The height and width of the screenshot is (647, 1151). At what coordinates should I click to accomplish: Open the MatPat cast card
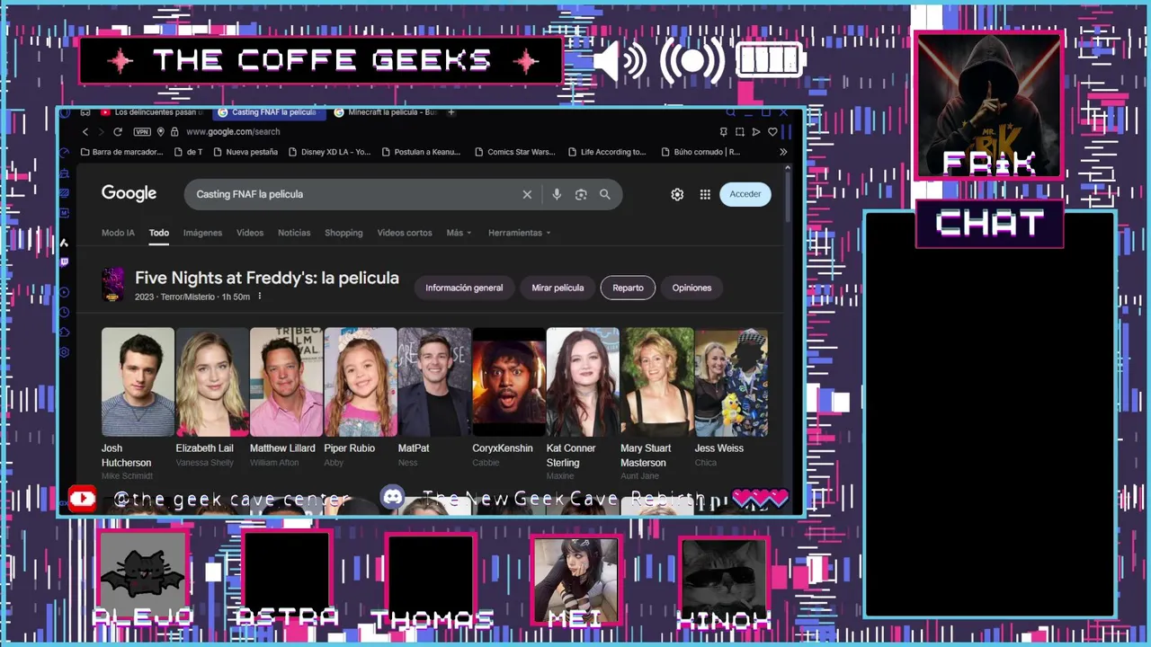[x=434, y=398]
